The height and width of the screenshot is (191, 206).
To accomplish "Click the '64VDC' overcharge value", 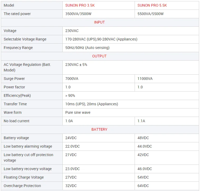I will [x=143, y=186].
